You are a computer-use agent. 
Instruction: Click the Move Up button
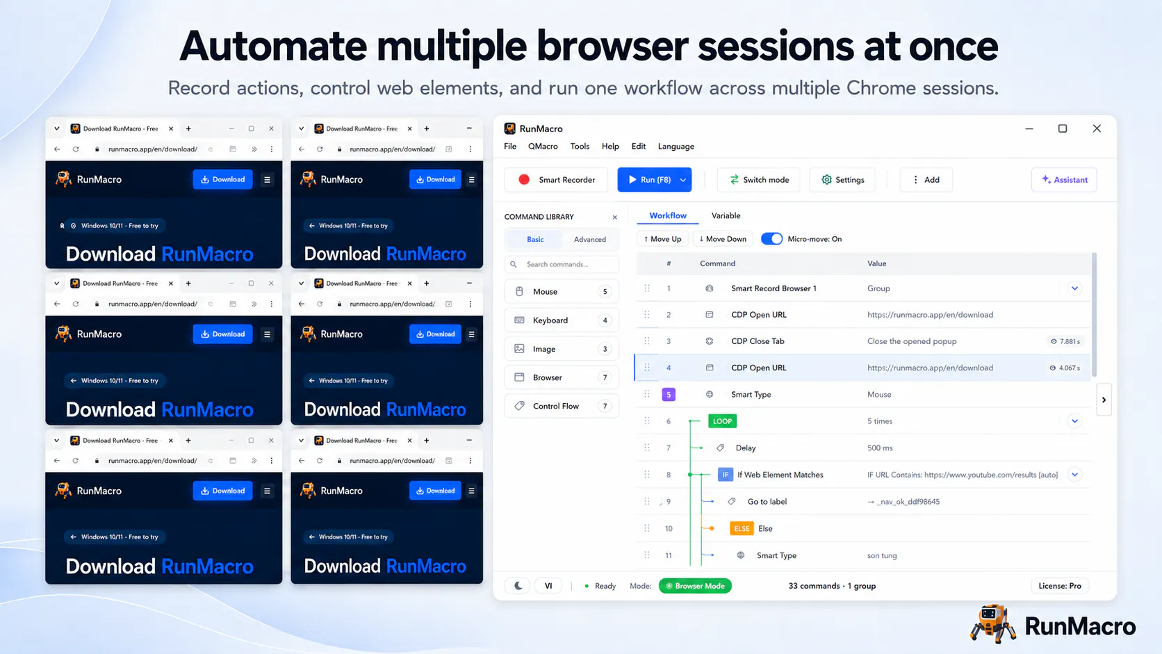point(662,239)
